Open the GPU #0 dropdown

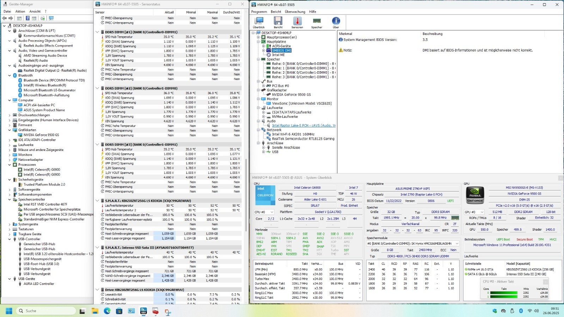(474, 212)
